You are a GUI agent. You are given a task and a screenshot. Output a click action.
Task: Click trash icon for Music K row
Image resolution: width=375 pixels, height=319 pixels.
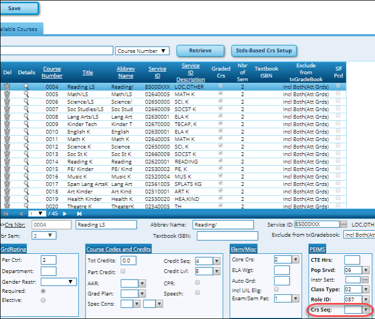7,176
